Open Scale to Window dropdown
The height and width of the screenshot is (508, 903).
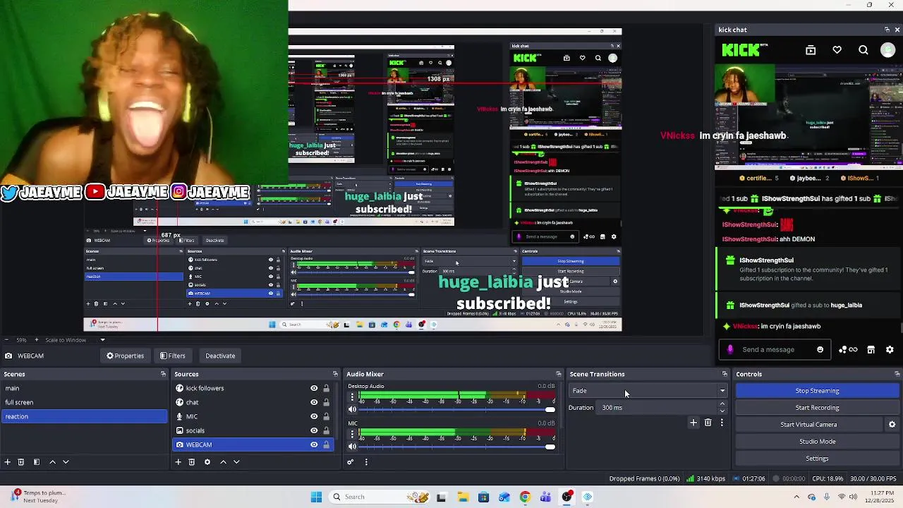pos(75,340)
